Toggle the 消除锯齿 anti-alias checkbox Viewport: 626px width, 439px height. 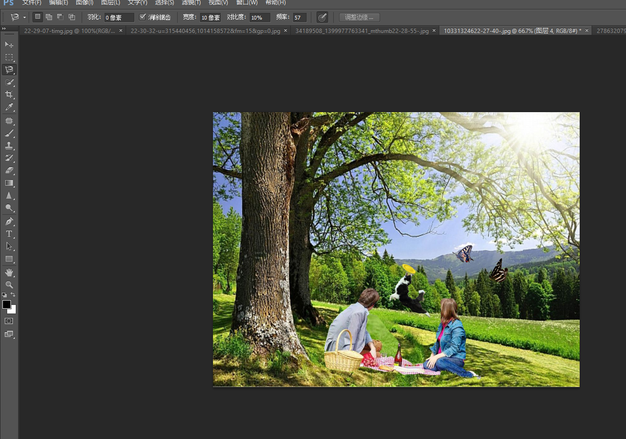pos(142,17)
